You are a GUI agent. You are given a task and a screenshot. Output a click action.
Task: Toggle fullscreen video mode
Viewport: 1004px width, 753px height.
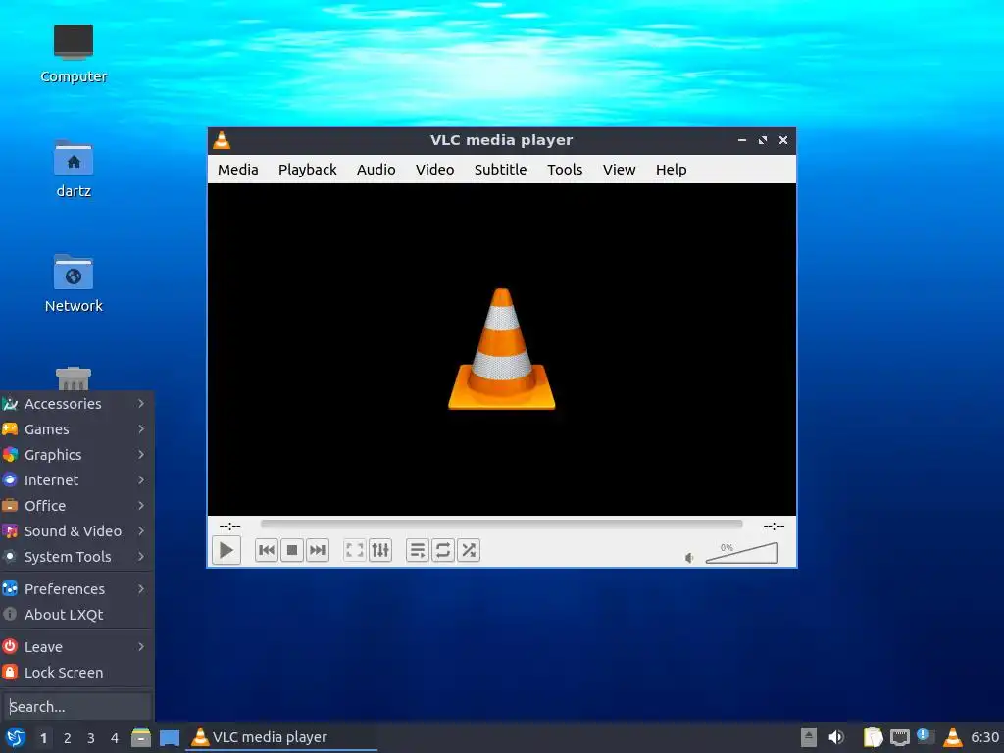pyautogui.click(x=354, y=550)
